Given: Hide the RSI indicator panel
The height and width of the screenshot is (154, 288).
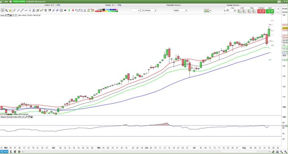Looking at the screenshot, I should 32,117.
